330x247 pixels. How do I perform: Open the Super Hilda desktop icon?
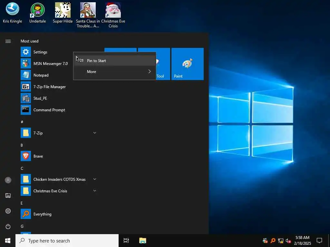click(x=63, y=13)
